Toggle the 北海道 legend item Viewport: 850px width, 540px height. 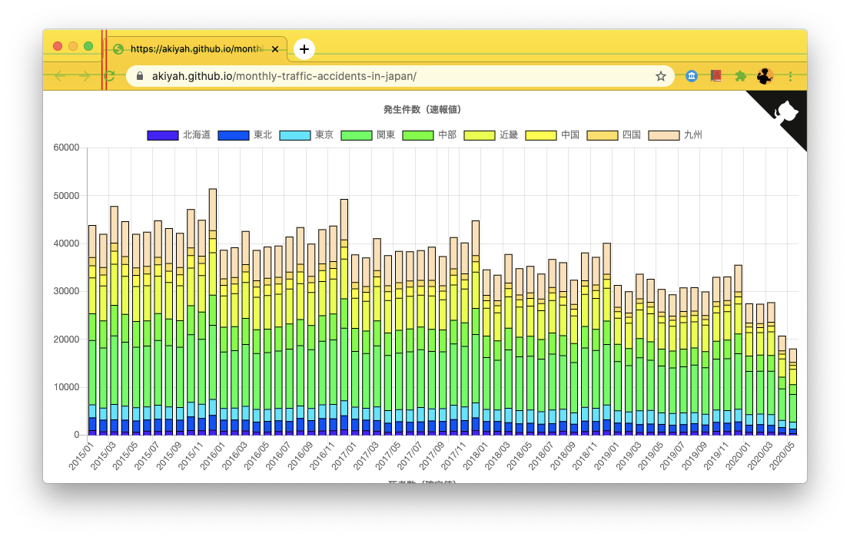tap(179, 135)
